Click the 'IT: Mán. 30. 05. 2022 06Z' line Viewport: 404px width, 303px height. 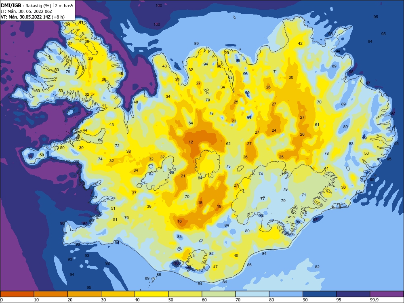click(x=27, y=11)
